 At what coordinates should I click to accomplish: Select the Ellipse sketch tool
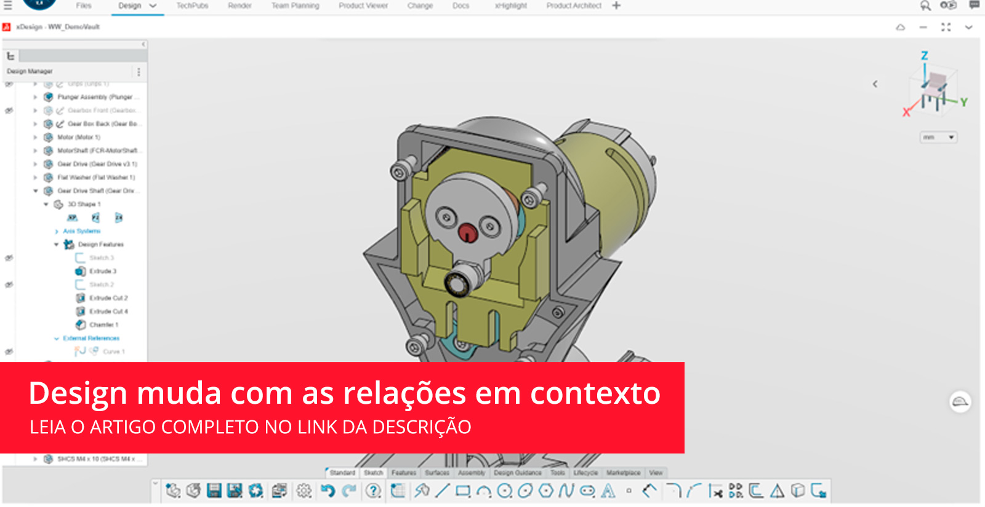pos(525,490)
